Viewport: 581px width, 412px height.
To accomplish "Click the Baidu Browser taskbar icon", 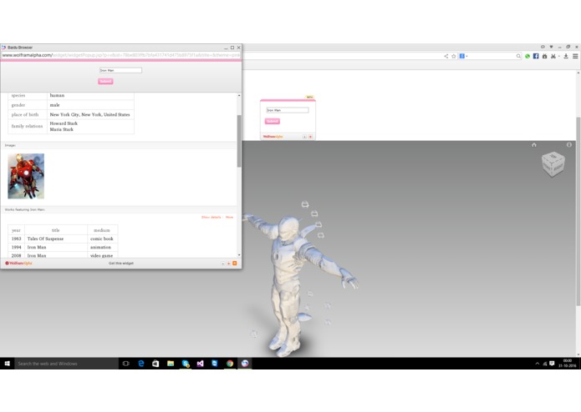I will click(x=245, y=364).
